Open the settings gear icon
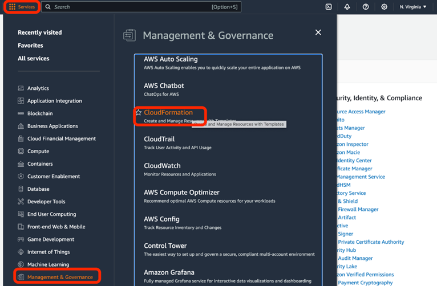This screenshot has height=286, width=437. 384,7
